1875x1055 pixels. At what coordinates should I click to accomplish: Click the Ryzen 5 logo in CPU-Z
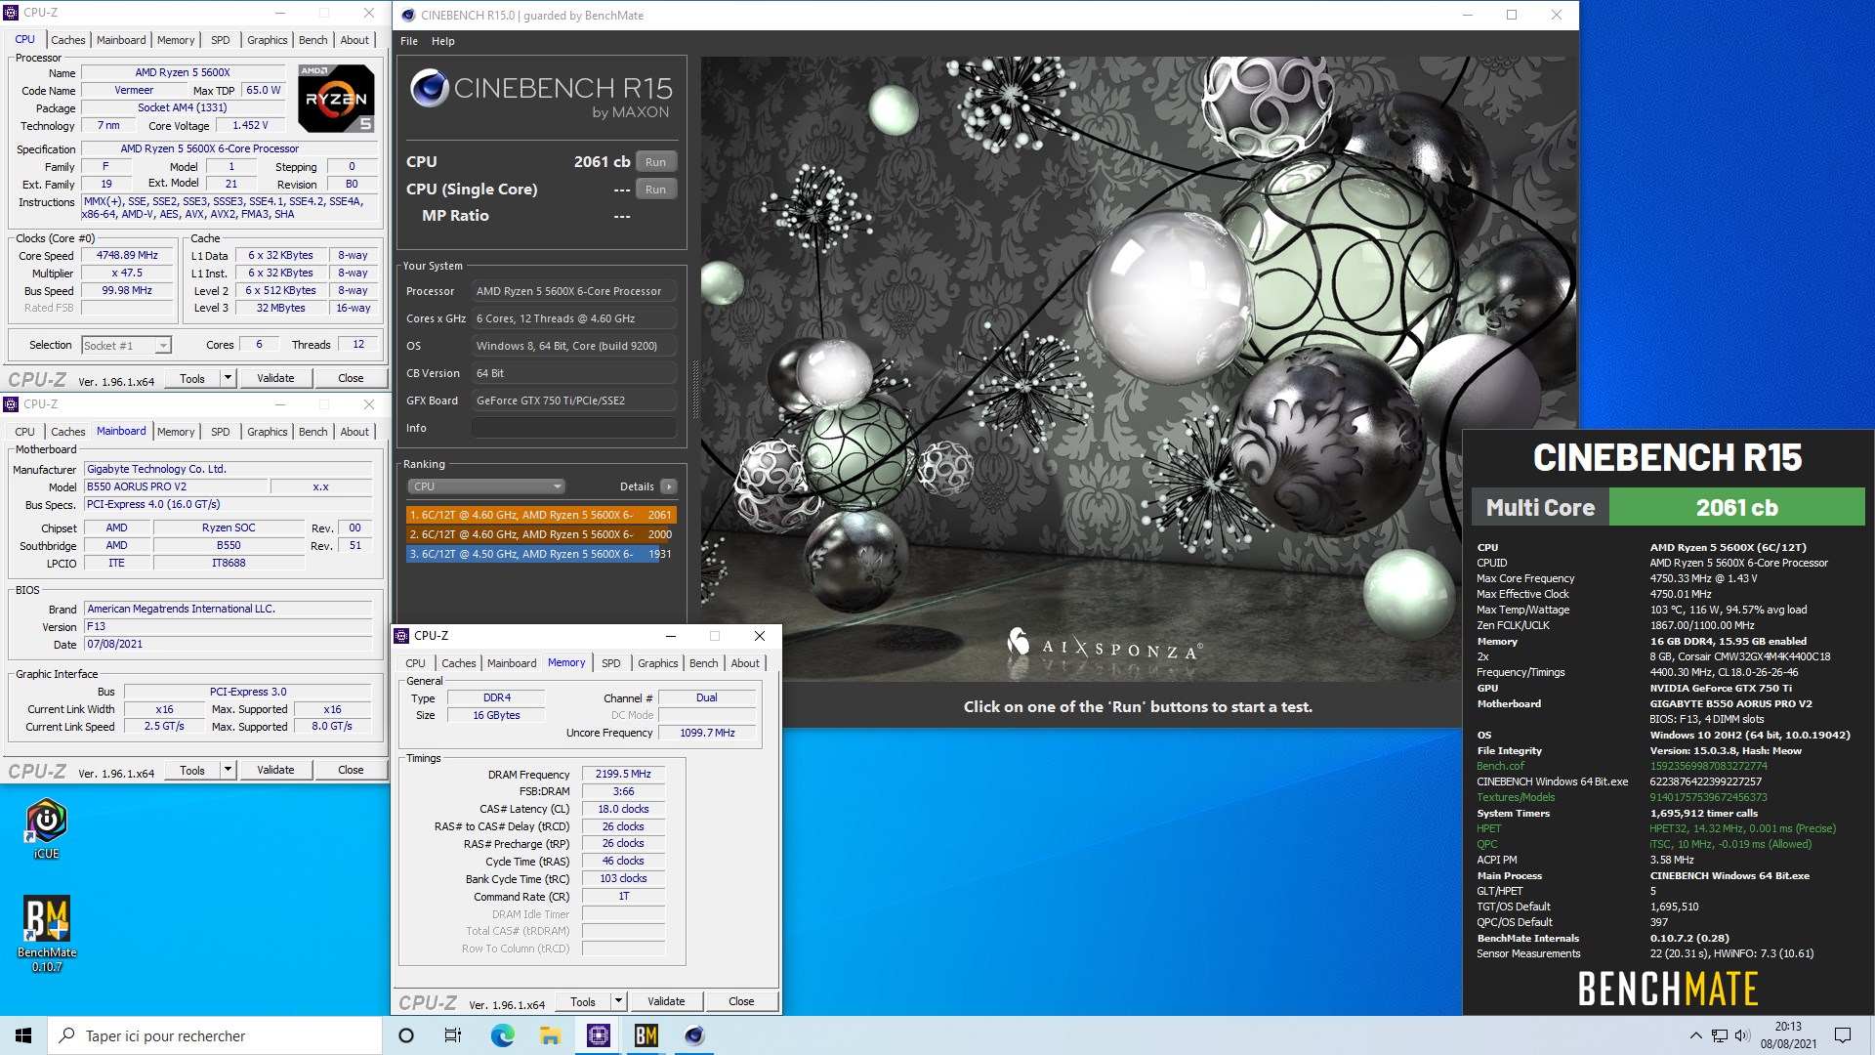pos(336,98)
